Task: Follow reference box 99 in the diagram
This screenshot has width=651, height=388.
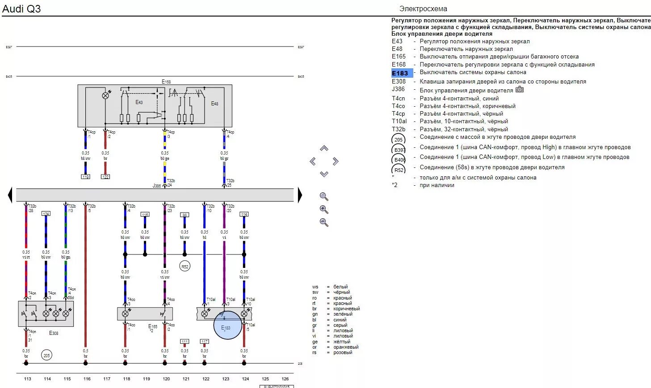Action: 185,215
